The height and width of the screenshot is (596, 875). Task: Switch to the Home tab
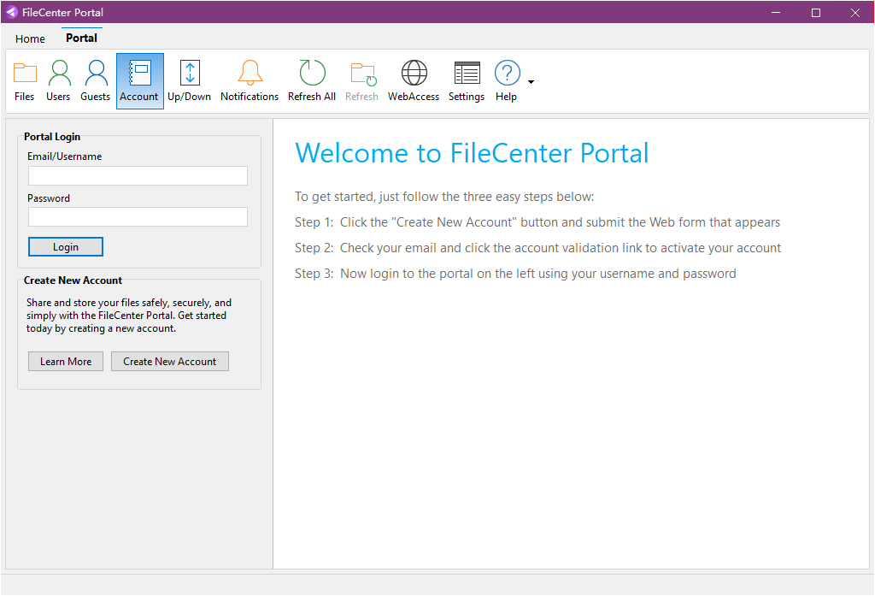click(x=30, y=38)
